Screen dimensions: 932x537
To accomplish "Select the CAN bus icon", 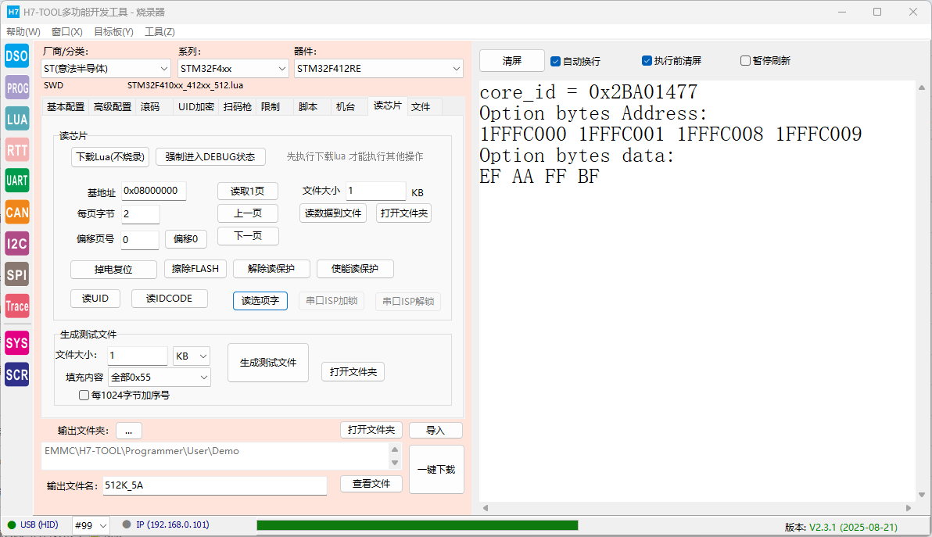I will pyautogui.click(x=16, y=212).
